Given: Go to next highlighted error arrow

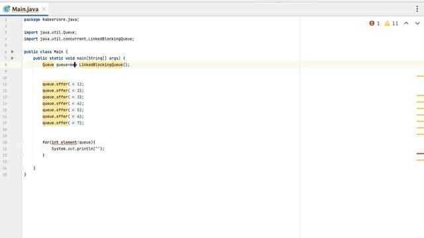Looking at the screenshot, I should pos(417,24).
